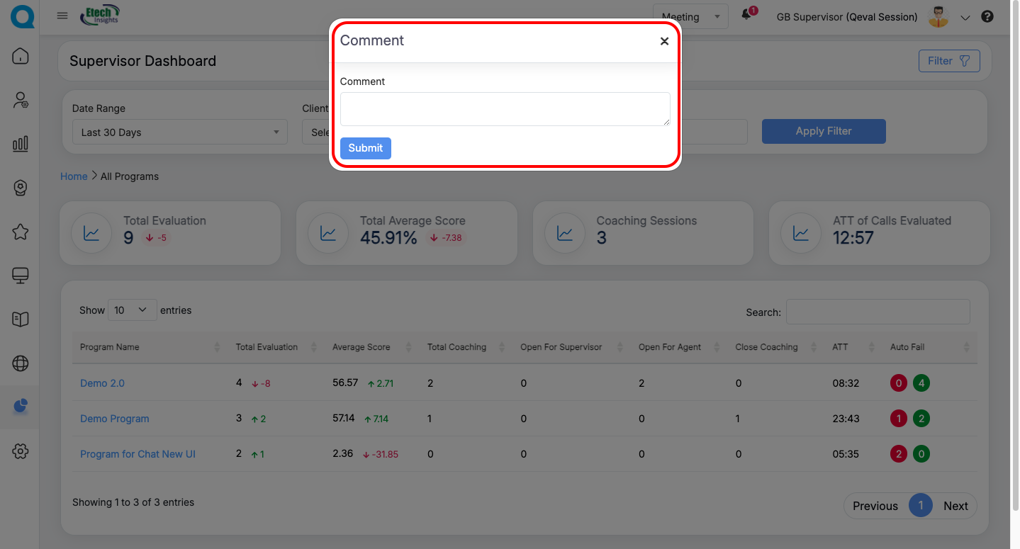The image size is (1020, 549).
Task: Click the help question mark icon
Action: click(x=987, y=17)
